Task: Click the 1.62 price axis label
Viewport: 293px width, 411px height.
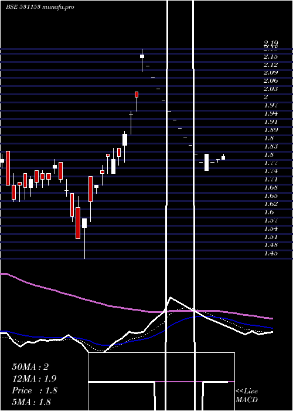Action: click(x=271, y=204)
